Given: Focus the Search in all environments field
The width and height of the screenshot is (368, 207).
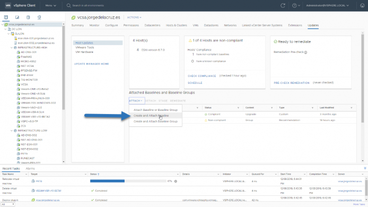Looking at the screenshot, I should [88, 5].
